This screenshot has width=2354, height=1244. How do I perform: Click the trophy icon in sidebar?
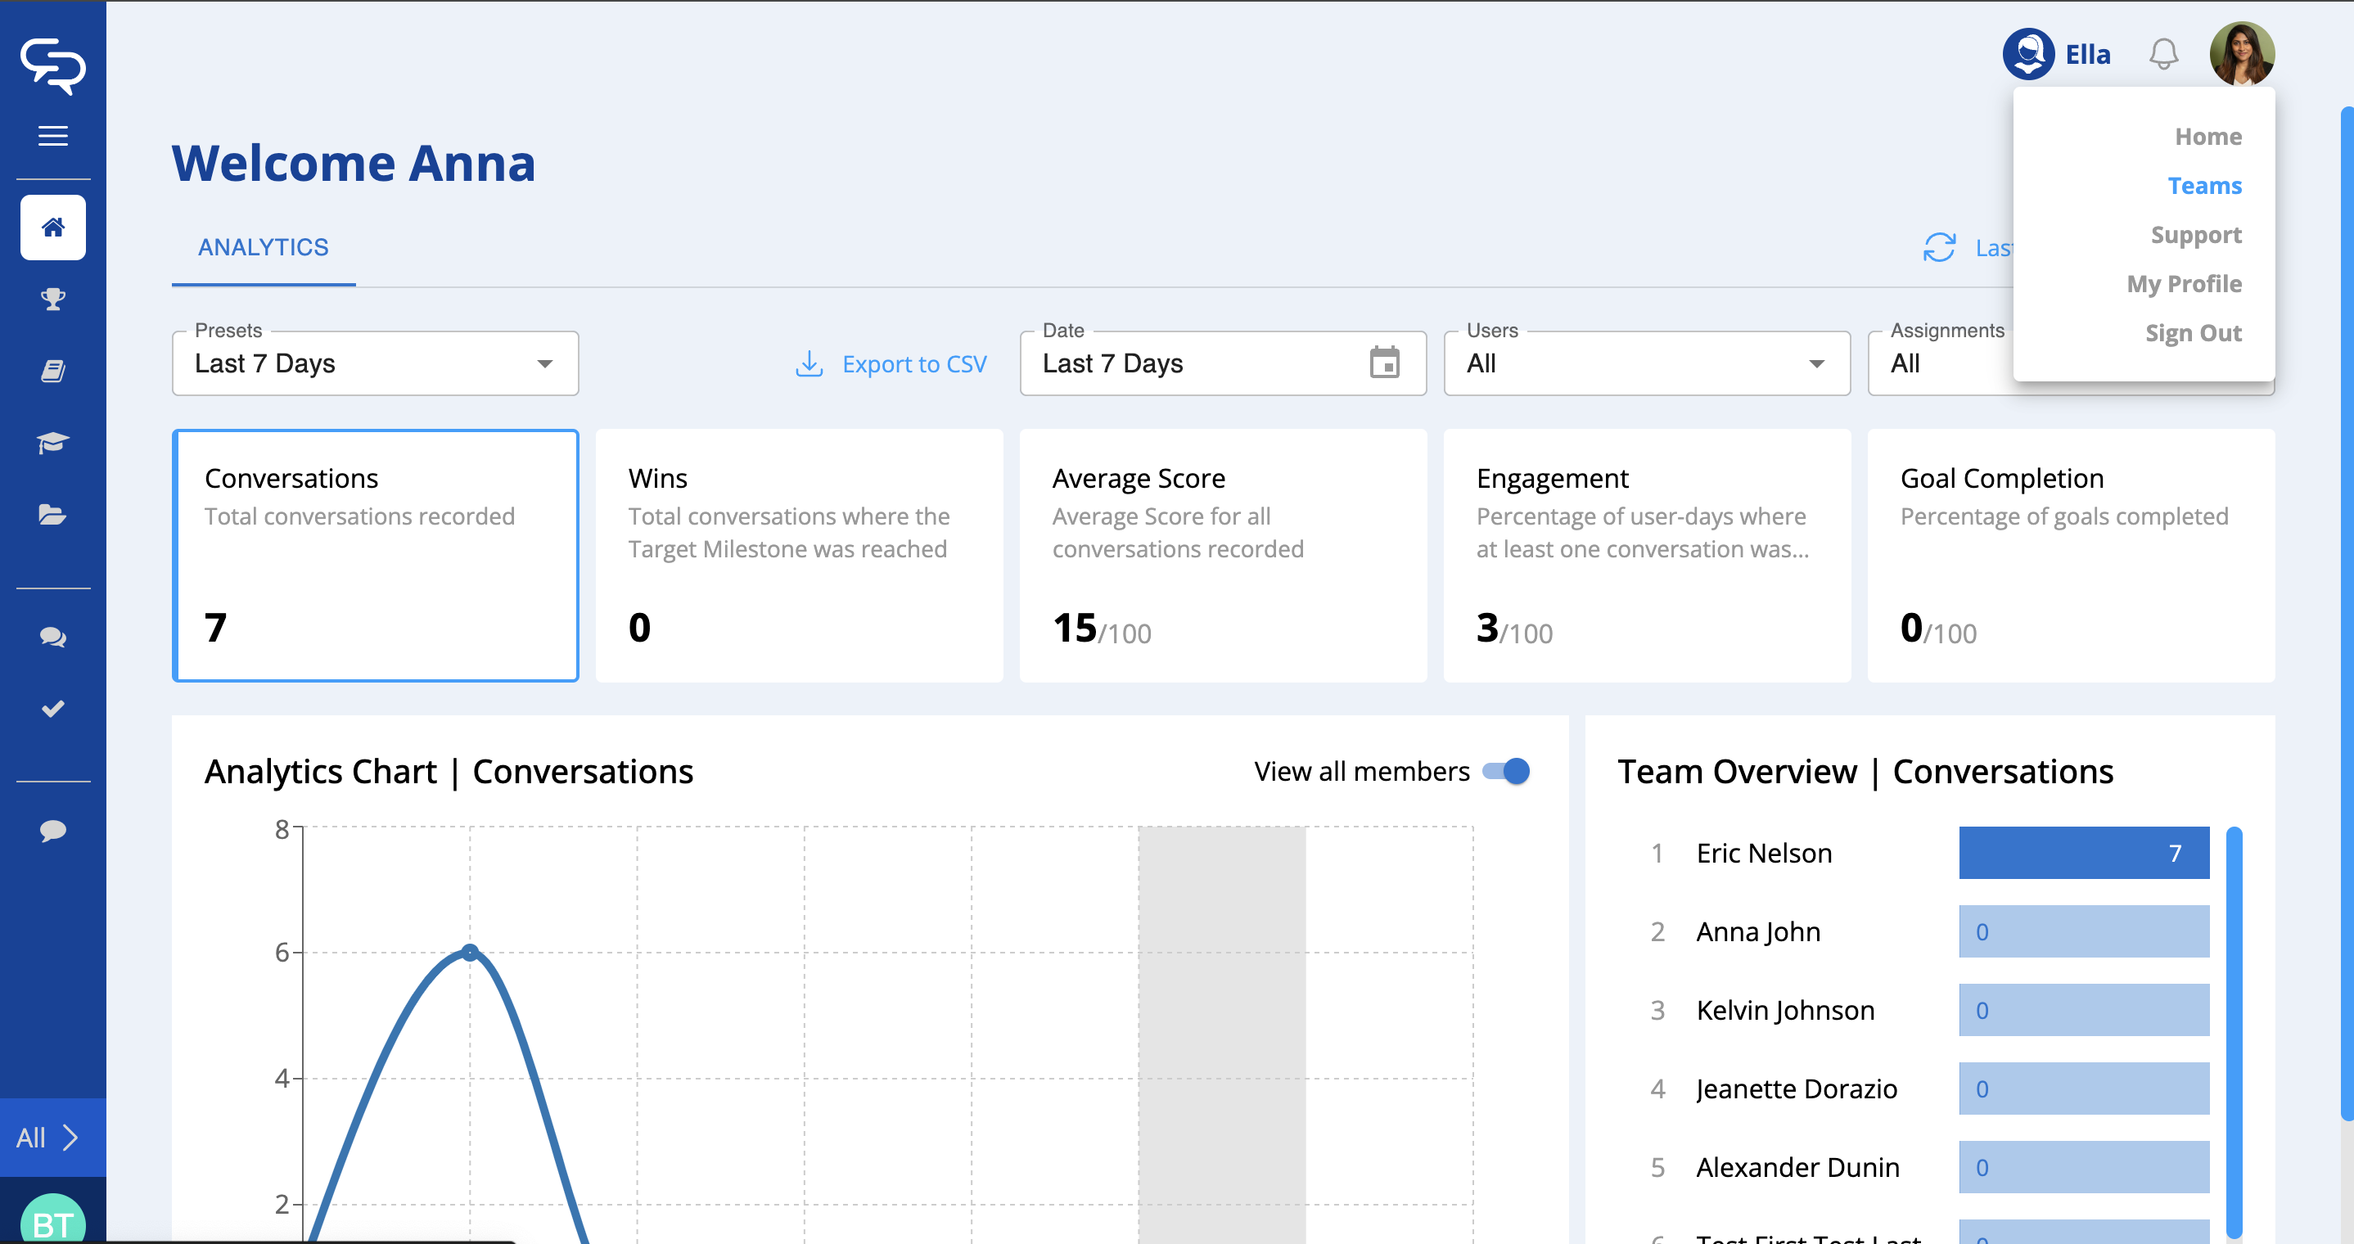(53, 299)
